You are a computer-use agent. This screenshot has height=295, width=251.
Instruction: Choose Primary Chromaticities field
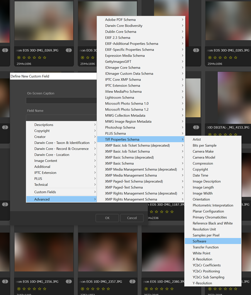coord(213,217)
